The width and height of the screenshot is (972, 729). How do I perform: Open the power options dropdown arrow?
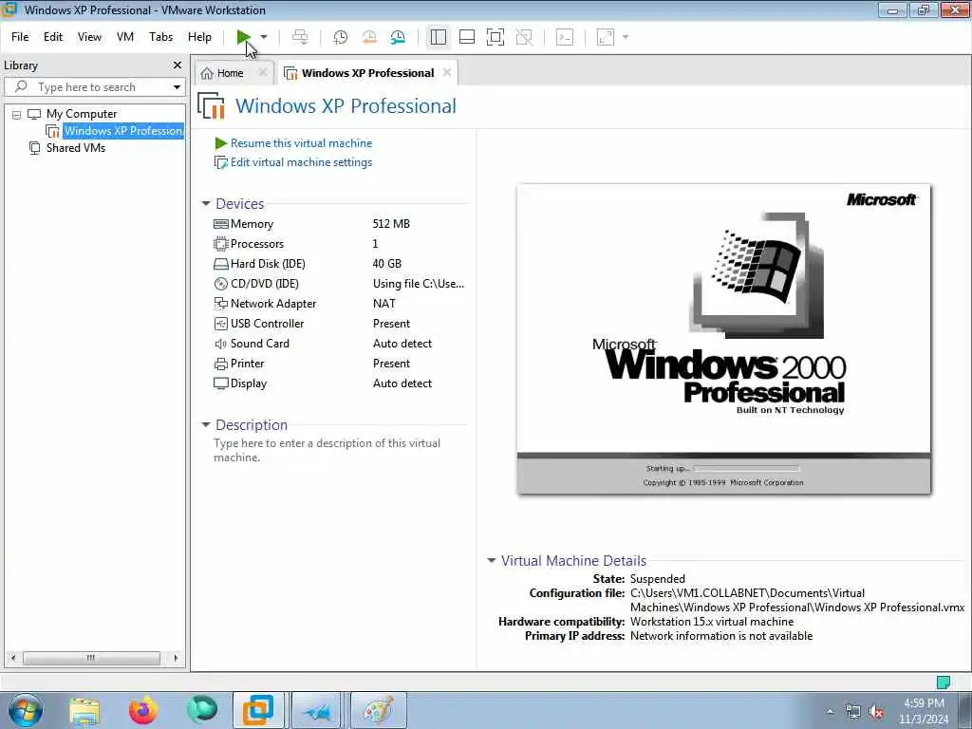[x=264, y=37]
